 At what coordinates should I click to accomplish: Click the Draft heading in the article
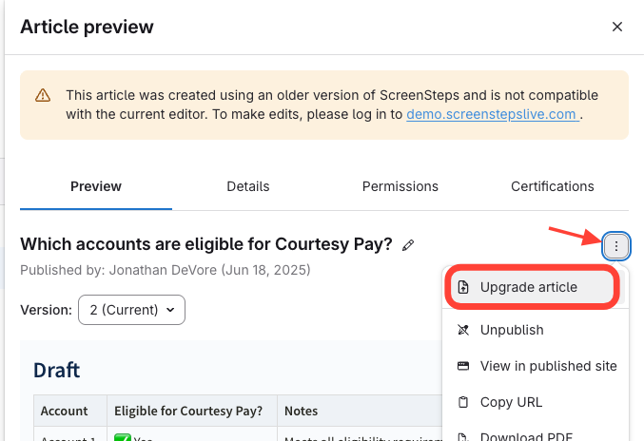click(57, 369)
